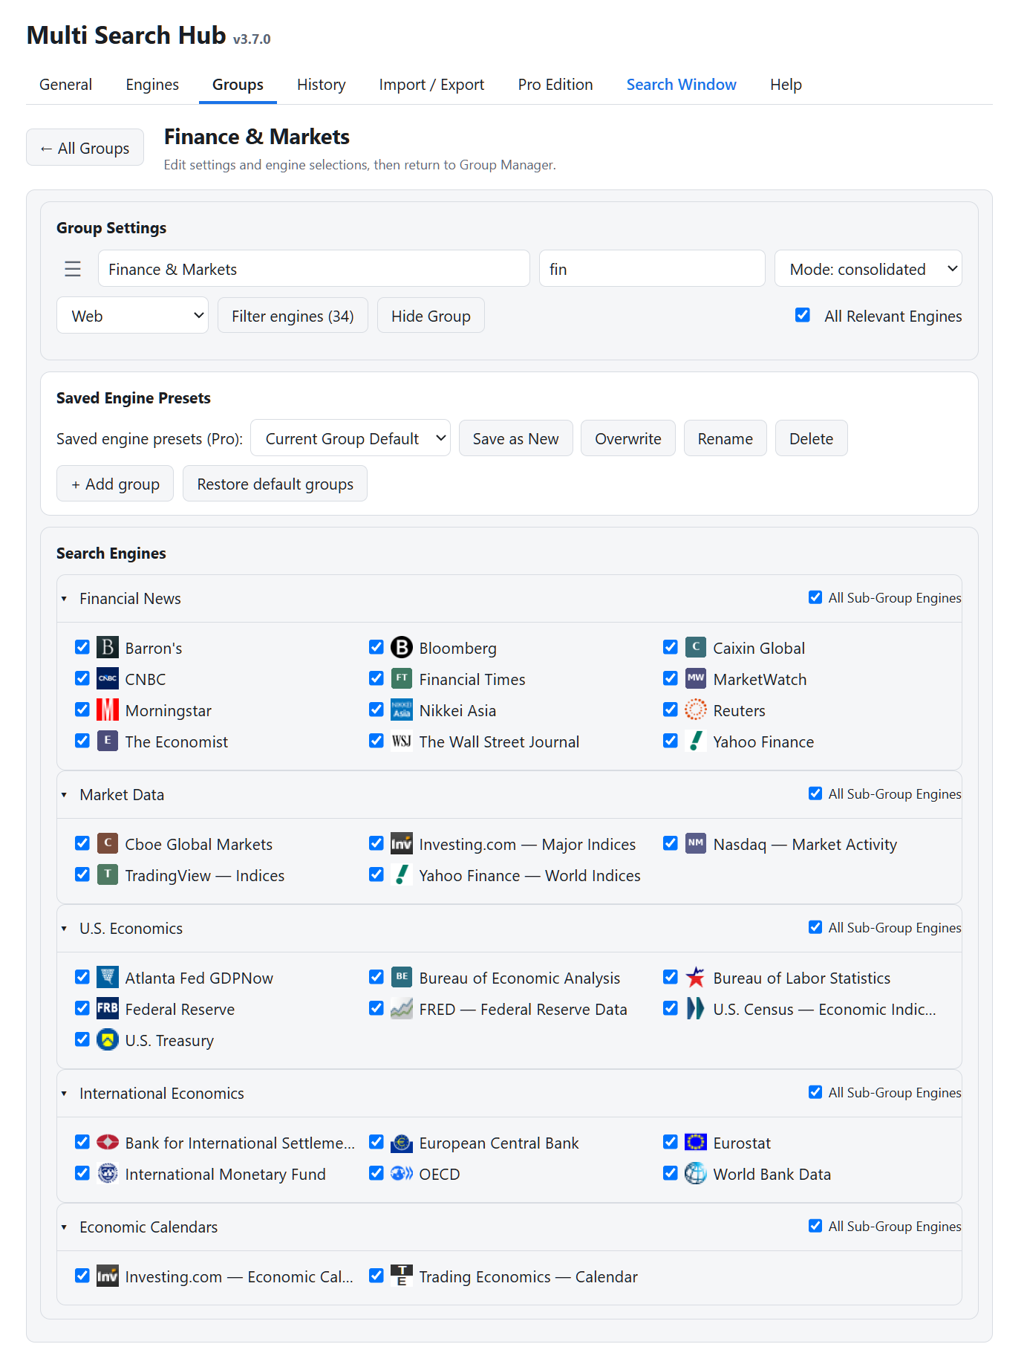Toggle All Sub-Group Engines for Financial News
Image resolution: width=1027 pixels, height=1370 pixels.
click(815, 598)
